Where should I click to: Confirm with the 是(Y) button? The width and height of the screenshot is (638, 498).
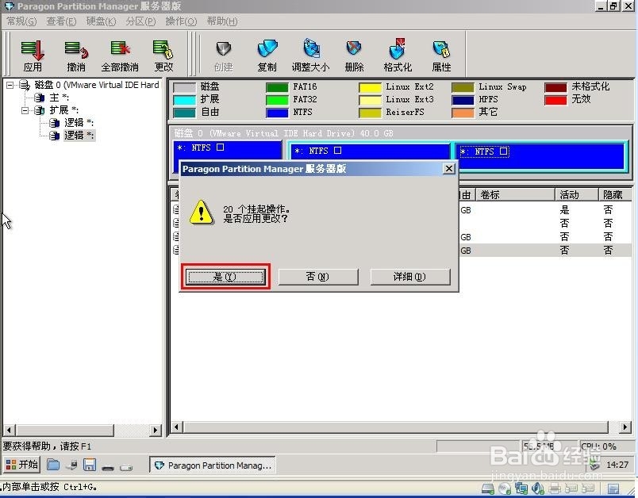pos(225,277)
